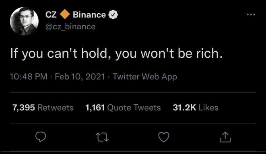Click the verified checkmark badge
The image size is (266, 154).
pos(113,15)
